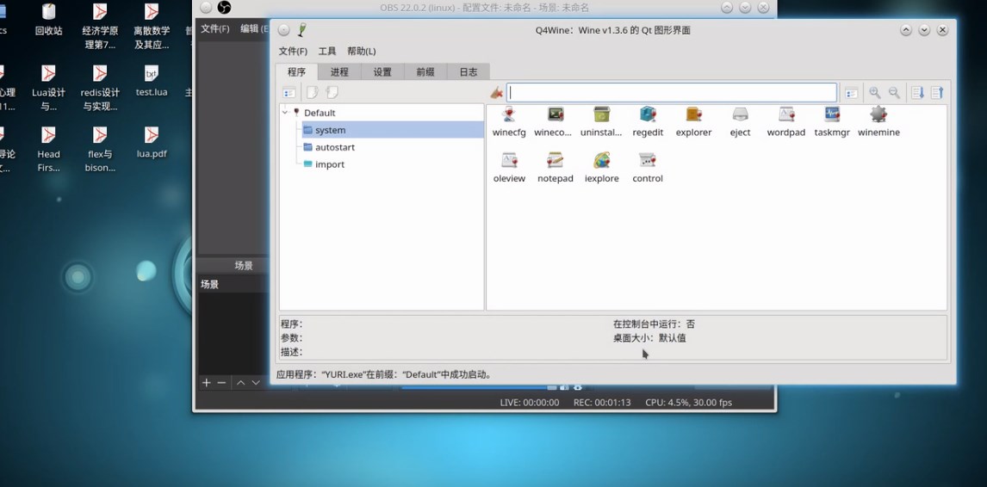Switch to the 程序 tab
Screen dimensions: 987x487
coord(296,71)
